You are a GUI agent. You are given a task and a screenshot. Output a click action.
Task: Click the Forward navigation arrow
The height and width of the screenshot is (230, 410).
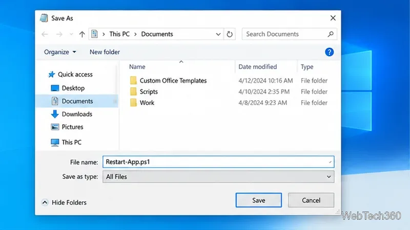point(59,34)
